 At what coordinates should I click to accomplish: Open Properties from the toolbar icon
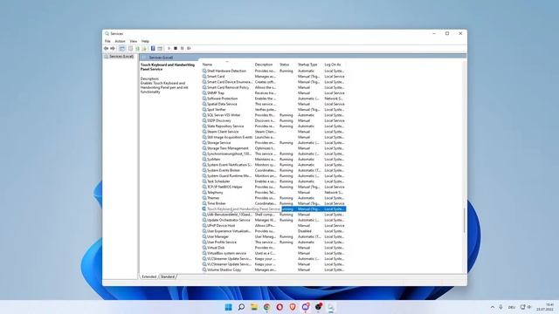pos(130,49)
